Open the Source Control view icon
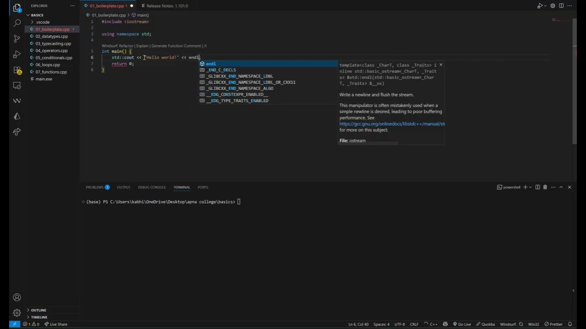 17,38
